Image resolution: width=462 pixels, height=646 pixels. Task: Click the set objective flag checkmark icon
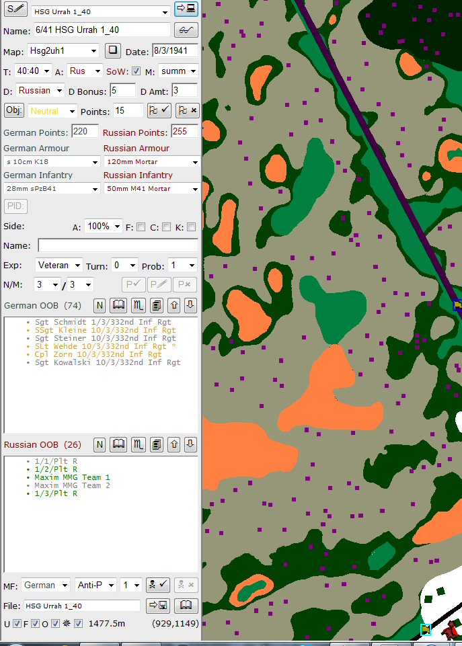click(x=159, y=110)
